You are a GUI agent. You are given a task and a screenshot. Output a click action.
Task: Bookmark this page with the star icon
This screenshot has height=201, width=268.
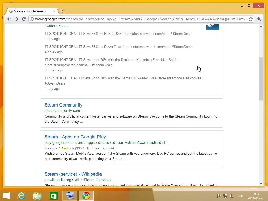coord(251,19)
